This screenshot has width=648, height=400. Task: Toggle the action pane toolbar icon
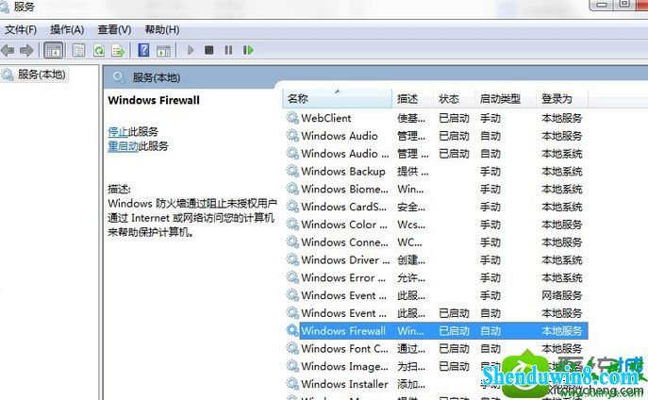coord(163,50)
